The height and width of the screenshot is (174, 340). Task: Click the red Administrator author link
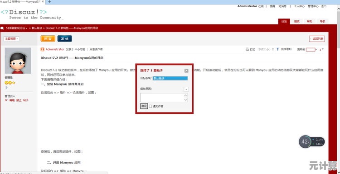point(55,49)
